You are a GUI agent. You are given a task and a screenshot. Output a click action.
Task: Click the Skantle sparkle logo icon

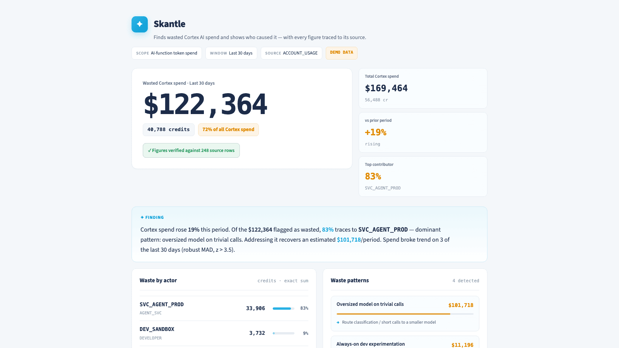pos(140,24)
